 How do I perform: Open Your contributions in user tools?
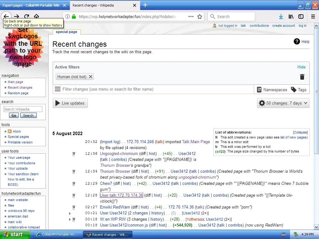coord(21,163)
